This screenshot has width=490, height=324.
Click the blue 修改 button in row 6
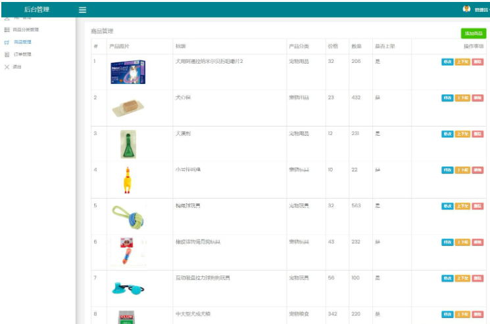tap(447, 243)
